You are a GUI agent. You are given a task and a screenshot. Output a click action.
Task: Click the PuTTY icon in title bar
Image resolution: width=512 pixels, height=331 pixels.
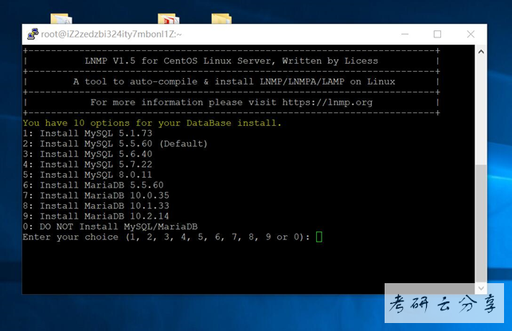click(x=33, y=34)
